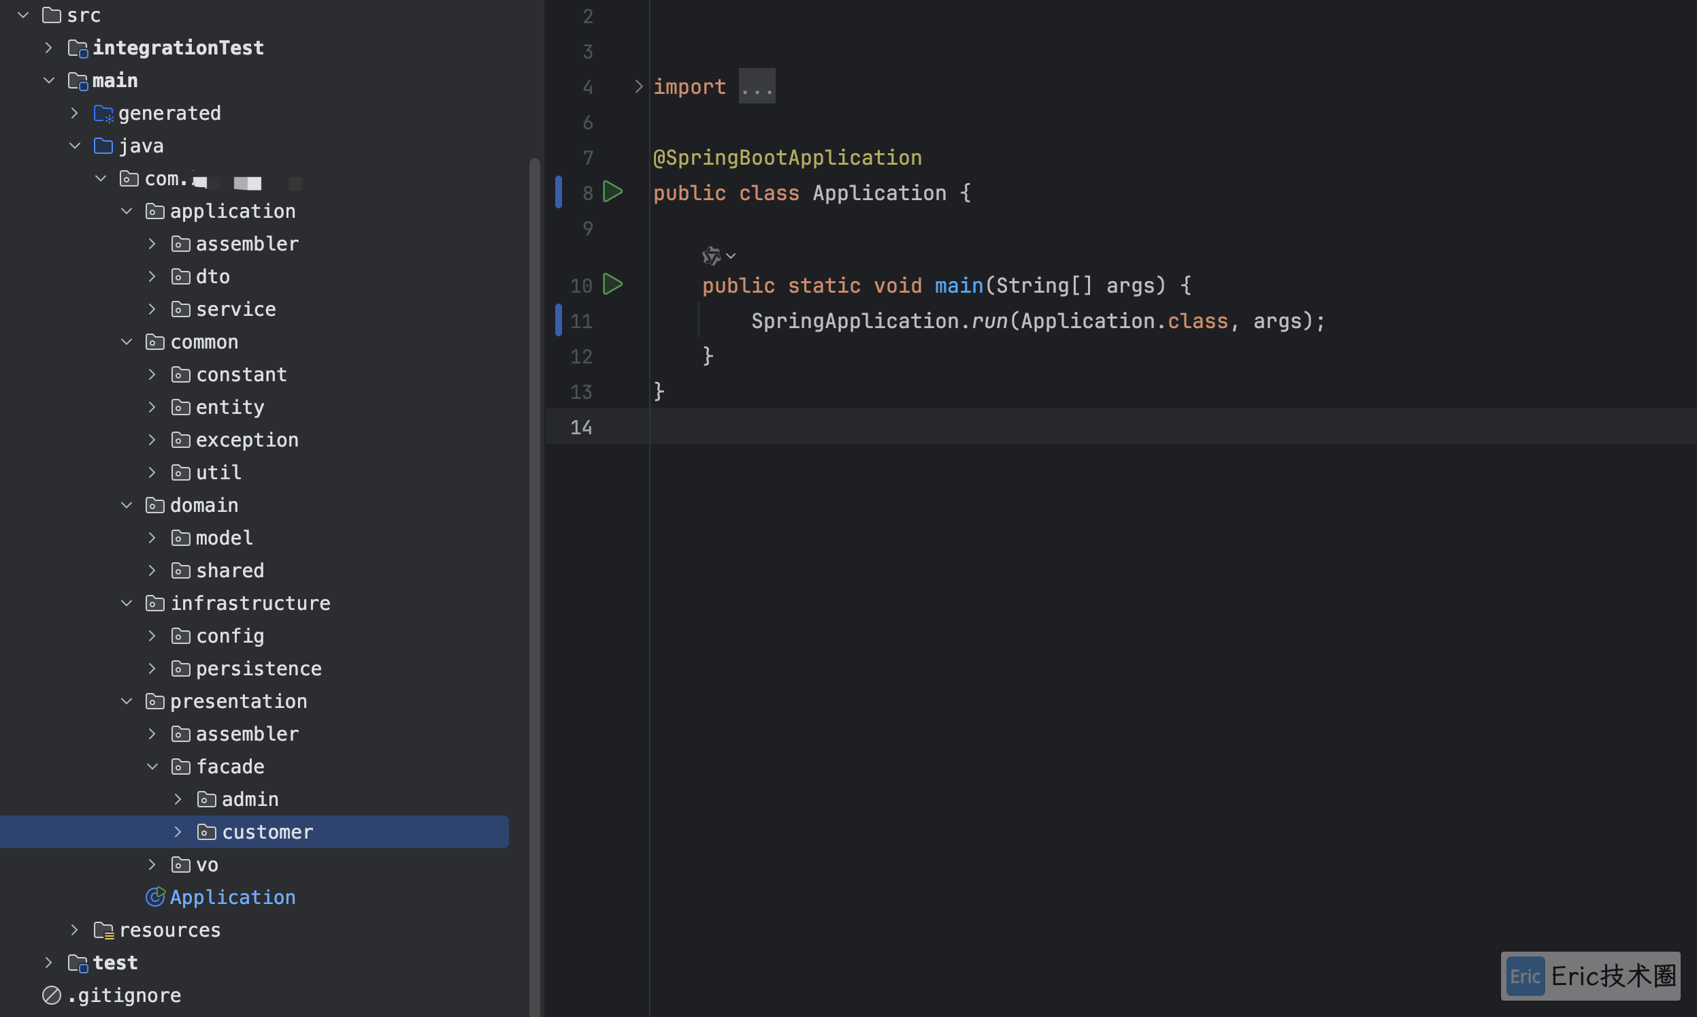
Task: Expand the test folder chevron
Action: (48, 963)
